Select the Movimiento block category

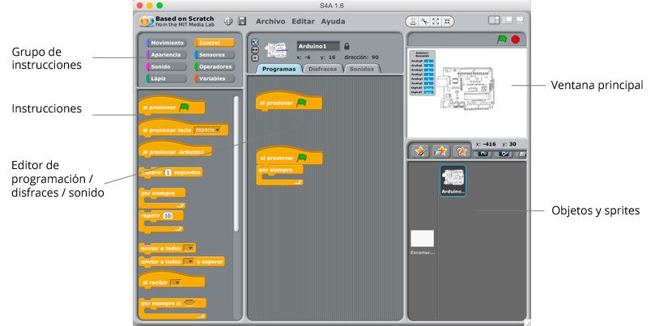tap(167, 43)
